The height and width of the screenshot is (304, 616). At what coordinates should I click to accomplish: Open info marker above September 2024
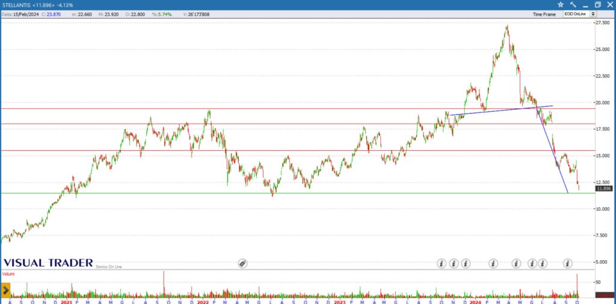click(568, 263)
